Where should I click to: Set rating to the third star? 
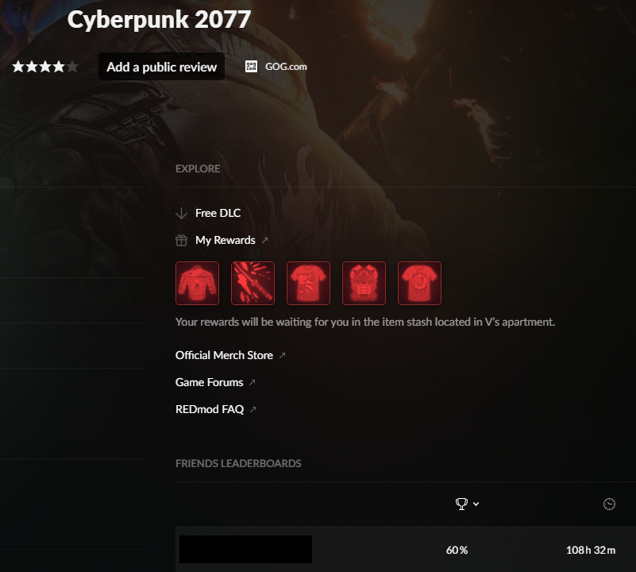pyautogui.click(x=45, y=66)
